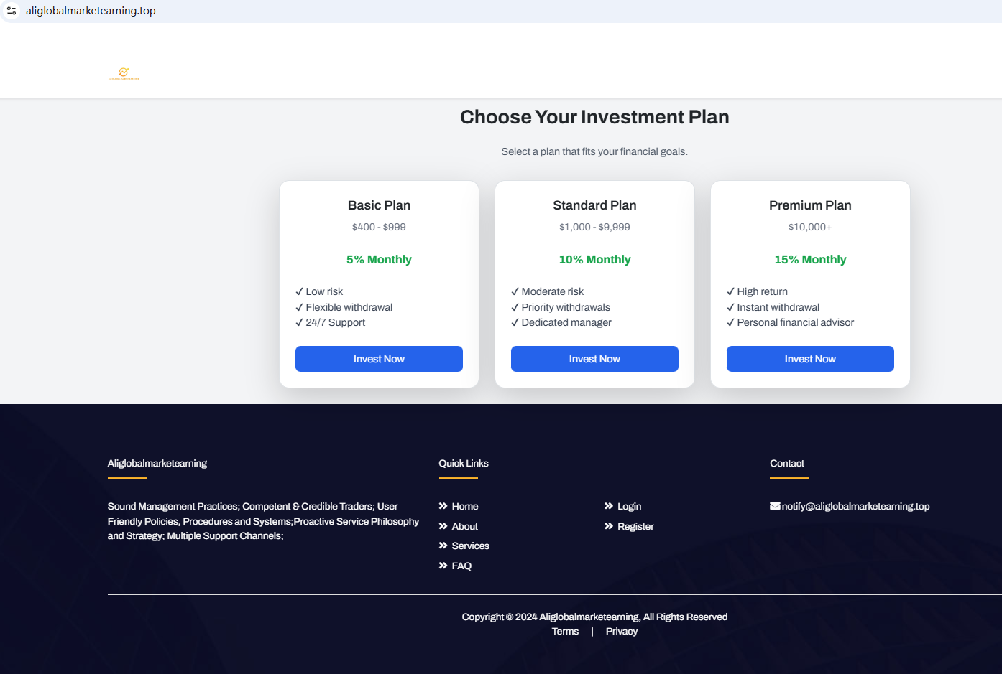1002x674 pixels.
Task: Click the chevron icon next to About
Action: click(443, 526)
